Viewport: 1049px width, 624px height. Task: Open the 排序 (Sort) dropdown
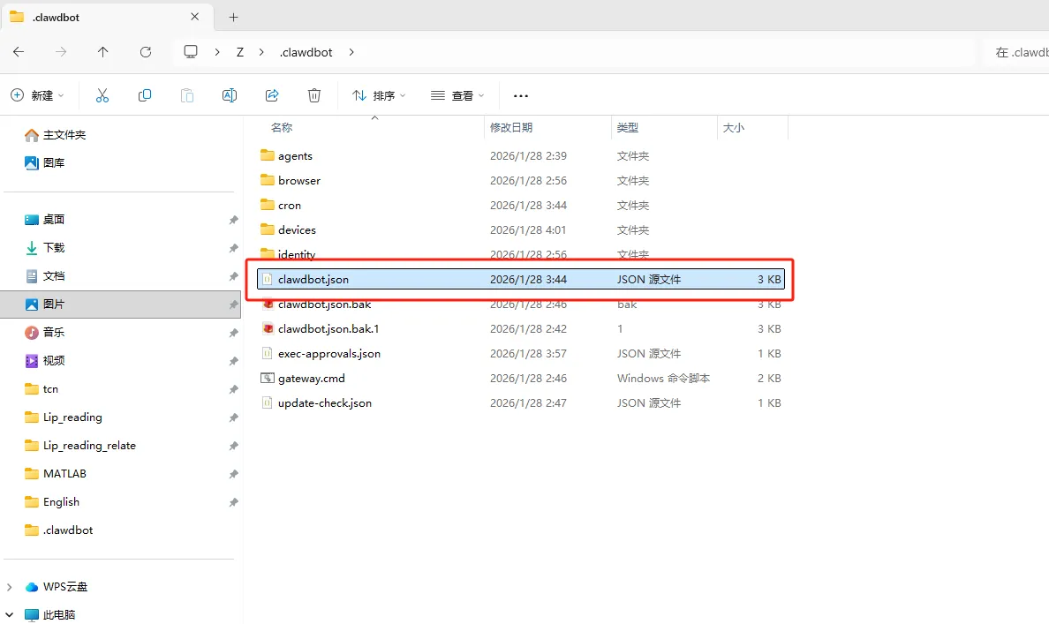[380, 95]
